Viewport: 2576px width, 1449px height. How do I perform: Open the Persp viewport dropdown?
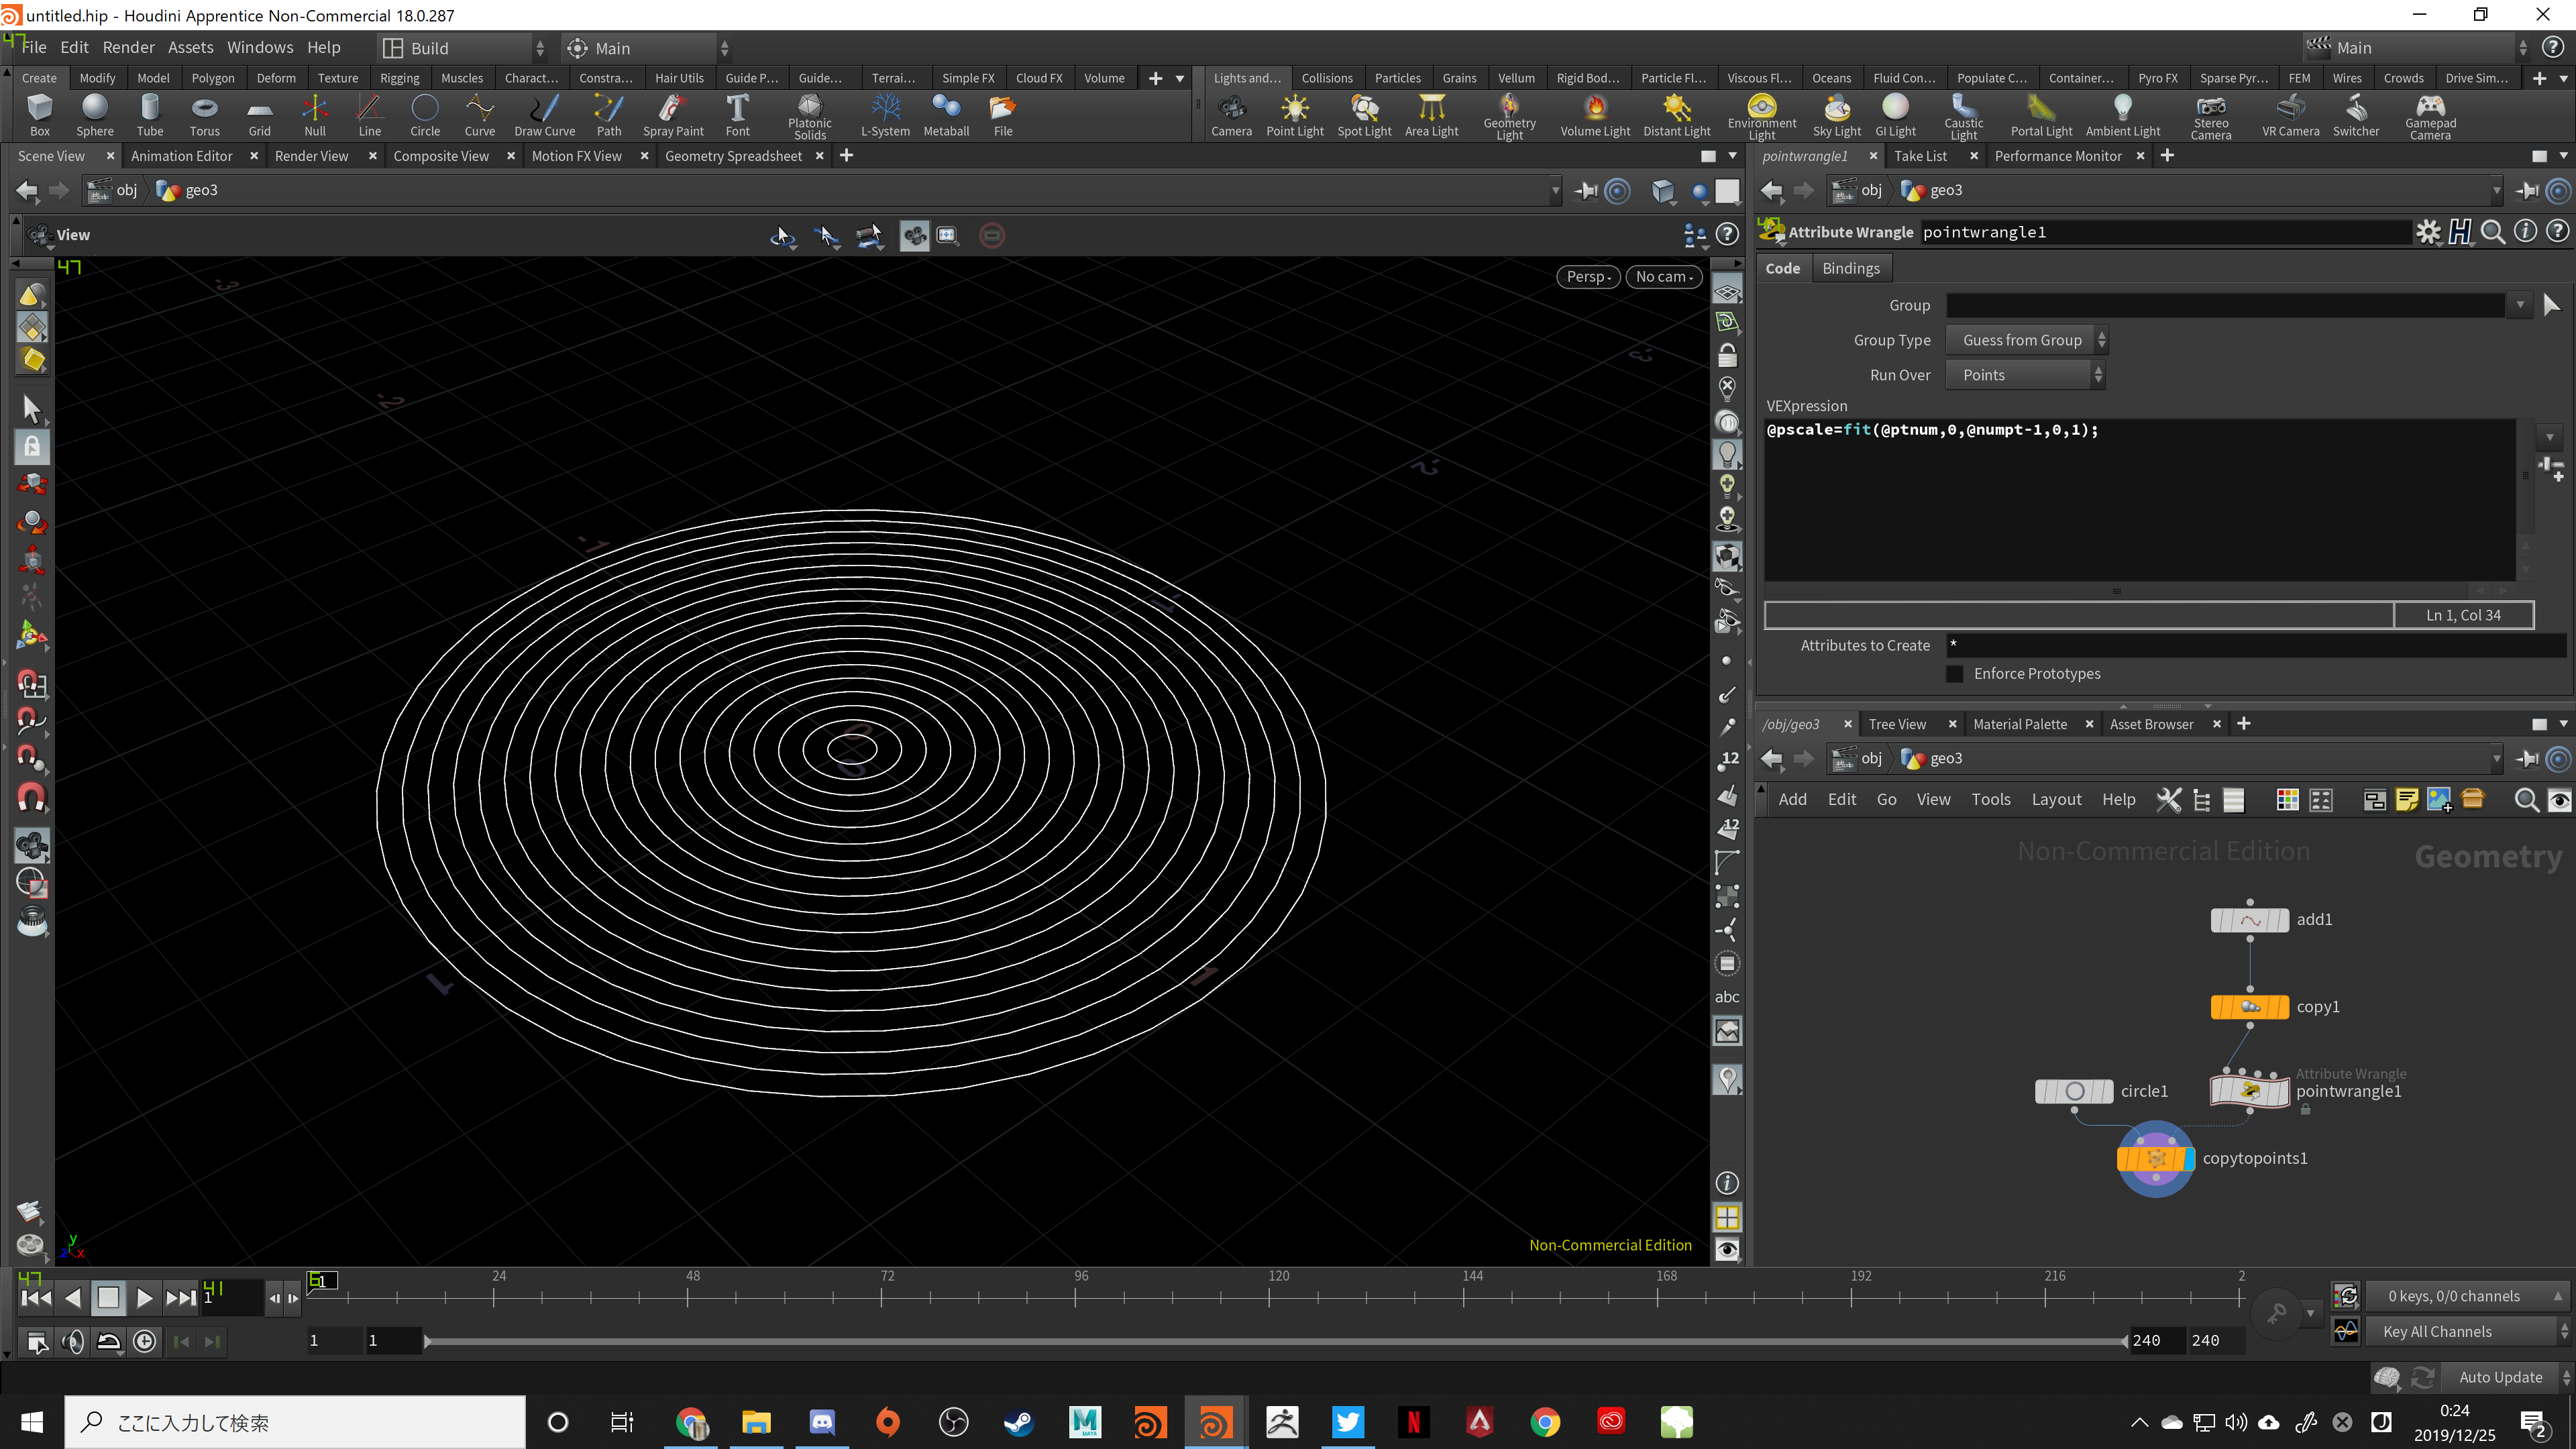tap(1588, 277)
